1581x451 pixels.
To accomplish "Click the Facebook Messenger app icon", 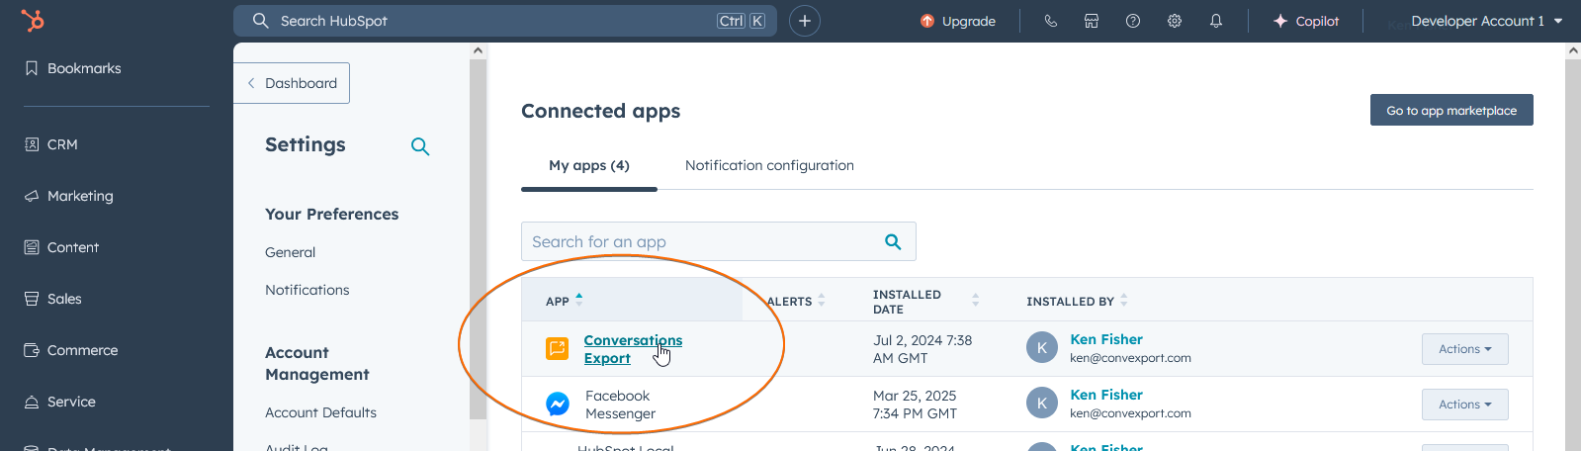I will [558, 404].
